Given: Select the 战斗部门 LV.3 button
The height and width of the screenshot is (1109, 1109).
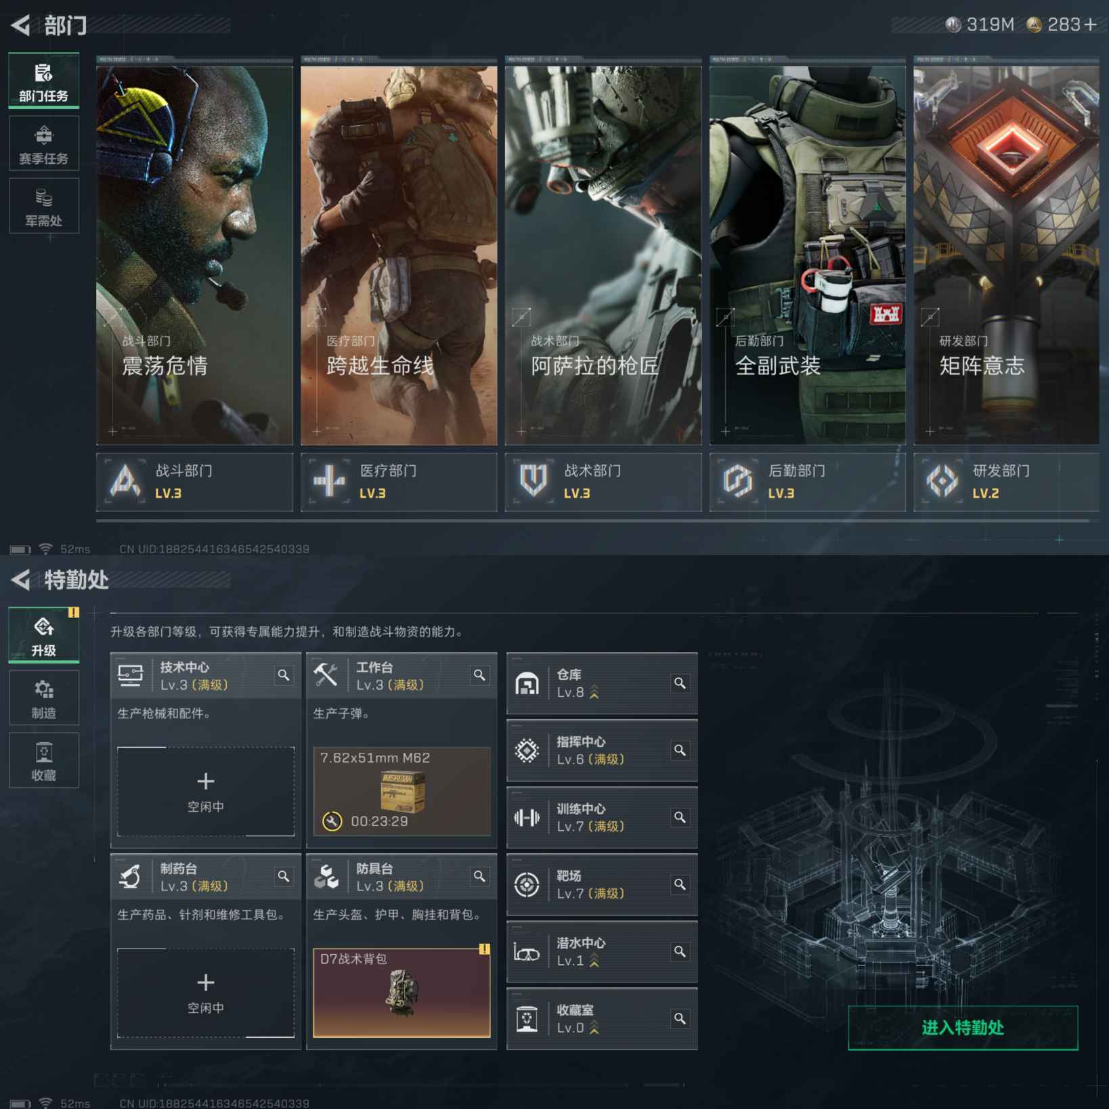Looking at the screenshot, I should click(194, 481).
